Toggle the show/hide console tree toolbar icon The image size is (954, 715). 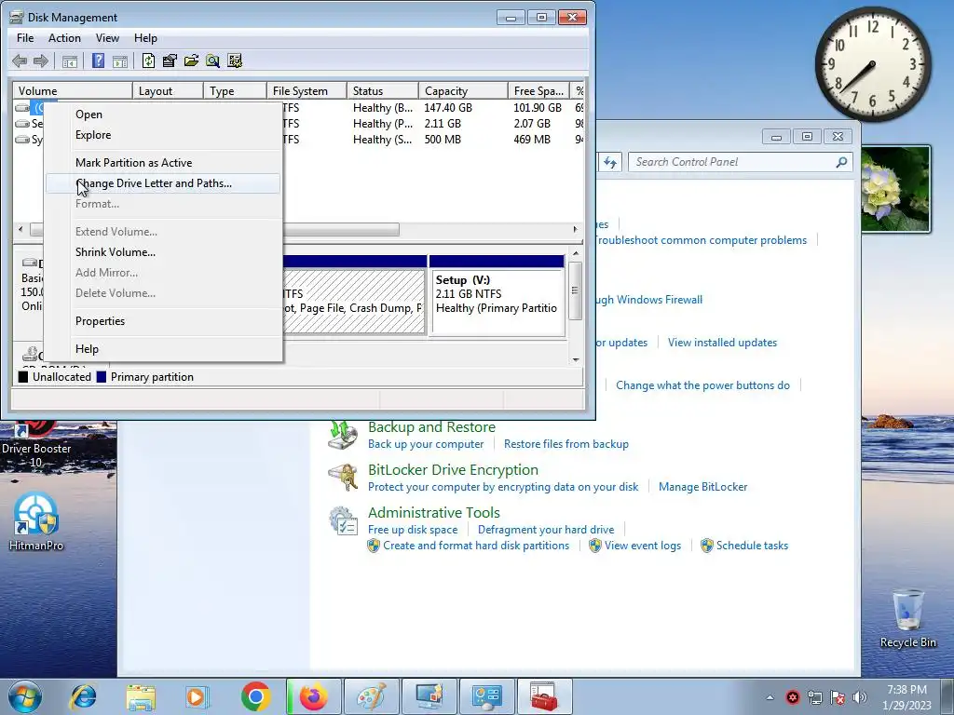[70, 61]
